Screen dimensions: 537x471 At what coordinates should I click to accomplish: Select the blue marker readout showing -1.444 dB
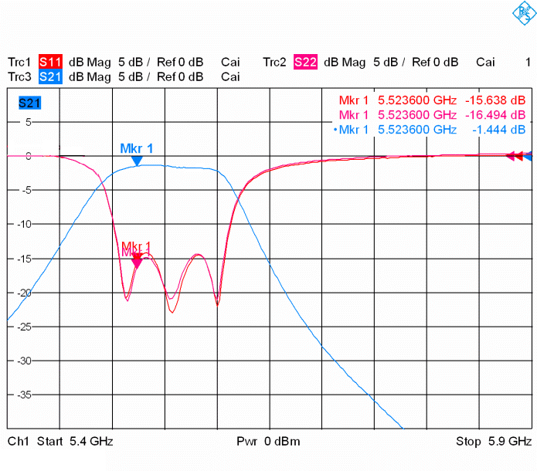[x=433, y=129]
